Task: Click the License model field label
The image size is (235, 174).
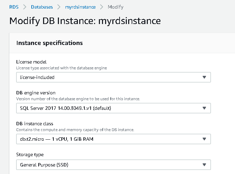Action: point(31,62)
